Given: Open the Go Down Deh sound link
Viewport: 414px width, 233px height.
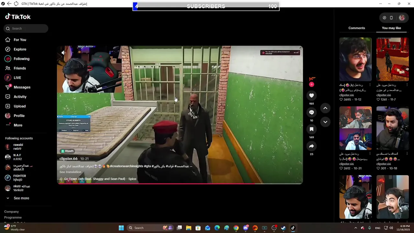Looking at the screenshot, I should point(100,179).
